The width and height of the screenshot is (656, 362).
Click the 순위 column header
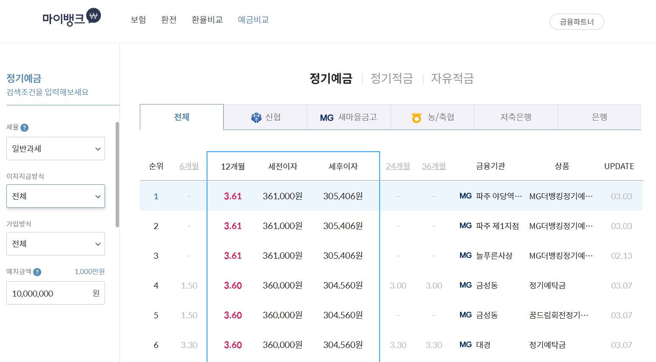[x=156, y=166]
